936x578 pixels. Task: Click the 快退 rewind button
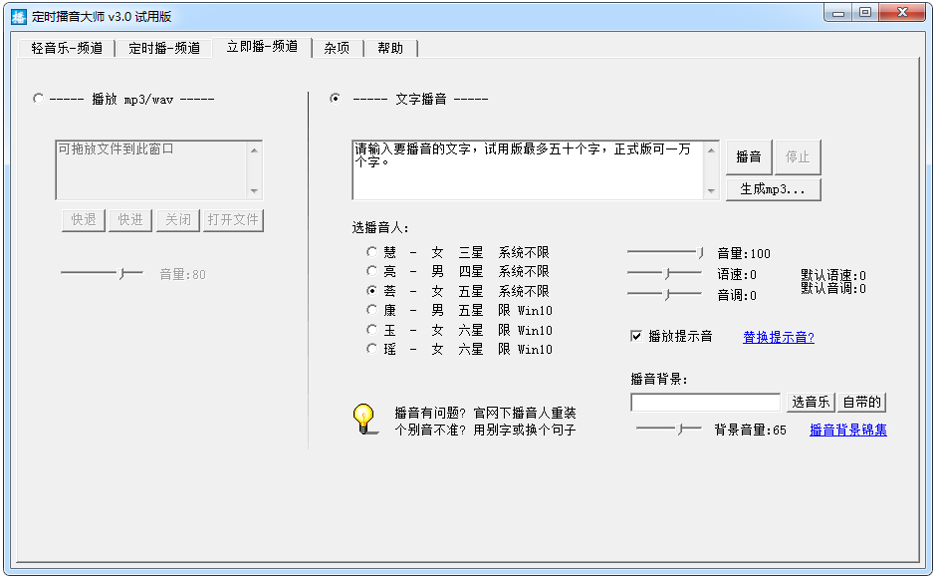(x=84, y=220)
